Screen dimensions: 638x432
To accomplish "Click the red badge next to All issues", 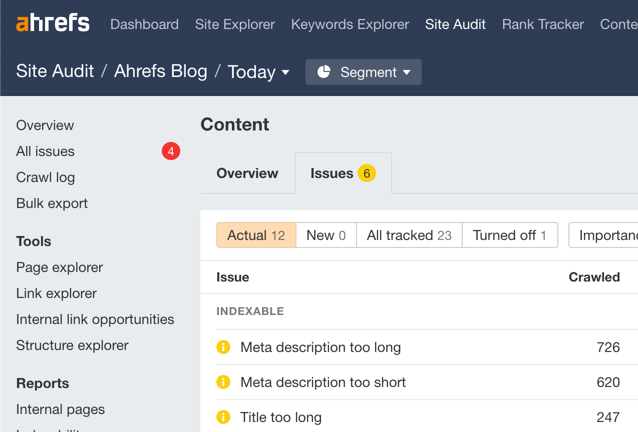I will coord(171,151).
